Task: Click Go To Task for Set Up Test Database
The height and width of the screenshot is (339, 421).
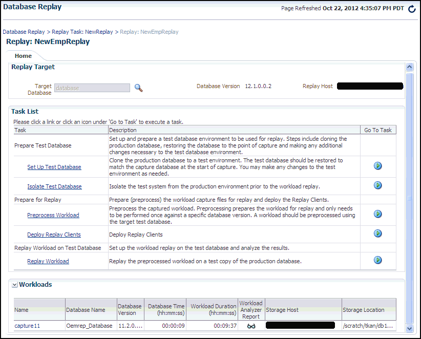Action: point(377,165)
